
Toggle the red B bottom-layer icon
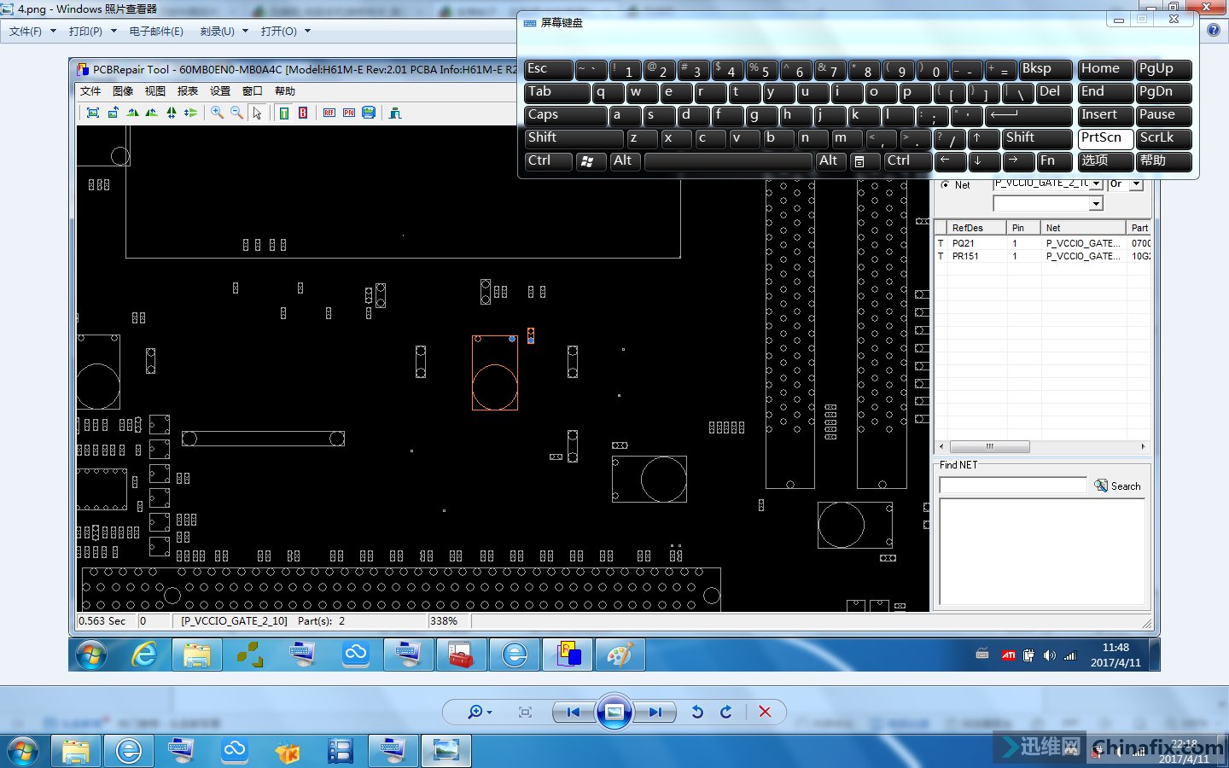[303, 113]
